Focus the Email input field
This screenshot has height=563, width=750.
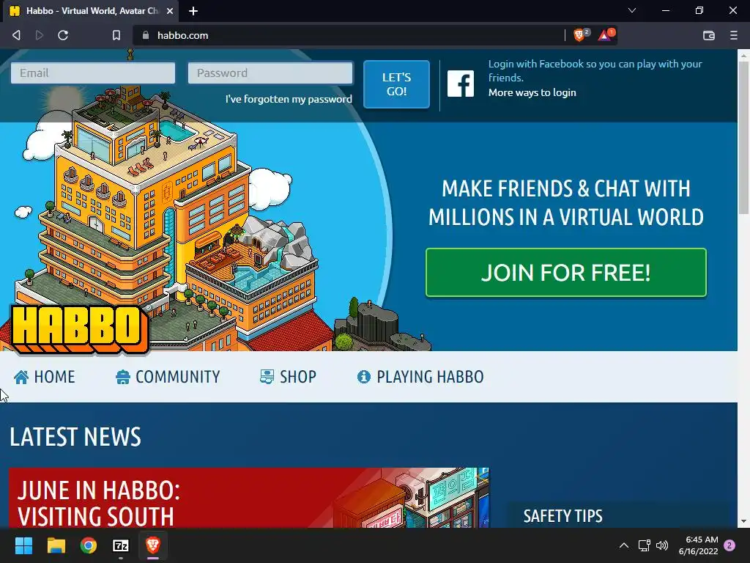coord(93,73)
